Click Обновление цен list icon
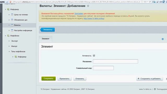 (12, 20)
